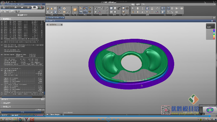
Task: Toggle the eye icon on the viewport overlay bar
Action: click(x=47, y=25)
